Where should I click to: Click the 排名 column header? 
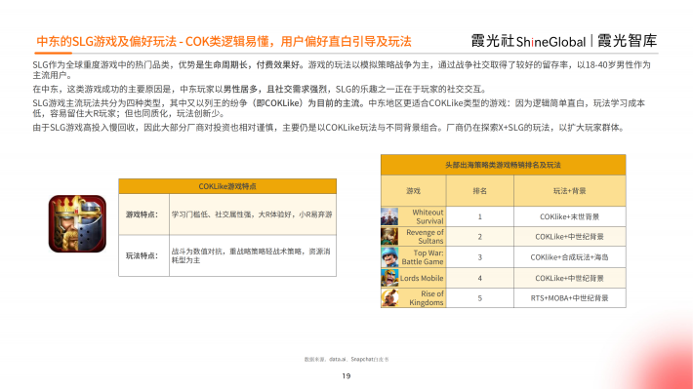[479, 191]
